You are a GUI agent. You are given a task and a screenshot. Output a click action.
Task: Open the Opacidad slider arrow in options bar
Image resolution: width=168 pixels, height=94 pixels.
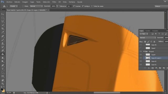pos(57,6)
